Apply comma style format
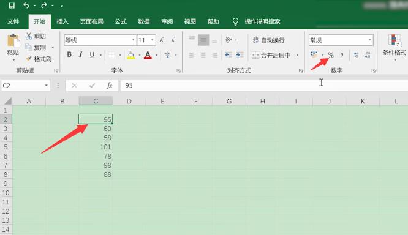 342,55
